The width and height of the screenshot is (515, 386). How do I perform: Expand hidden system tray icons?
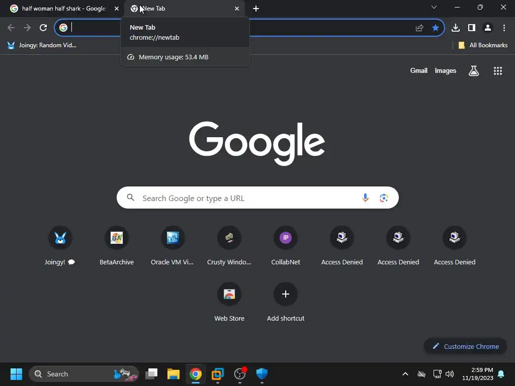click(x=405, y=374)
